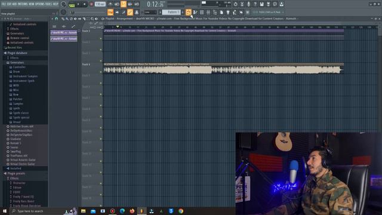The height and width of the screenshot is (215, 382).
Task: Click the red record button
Action: 91,4
